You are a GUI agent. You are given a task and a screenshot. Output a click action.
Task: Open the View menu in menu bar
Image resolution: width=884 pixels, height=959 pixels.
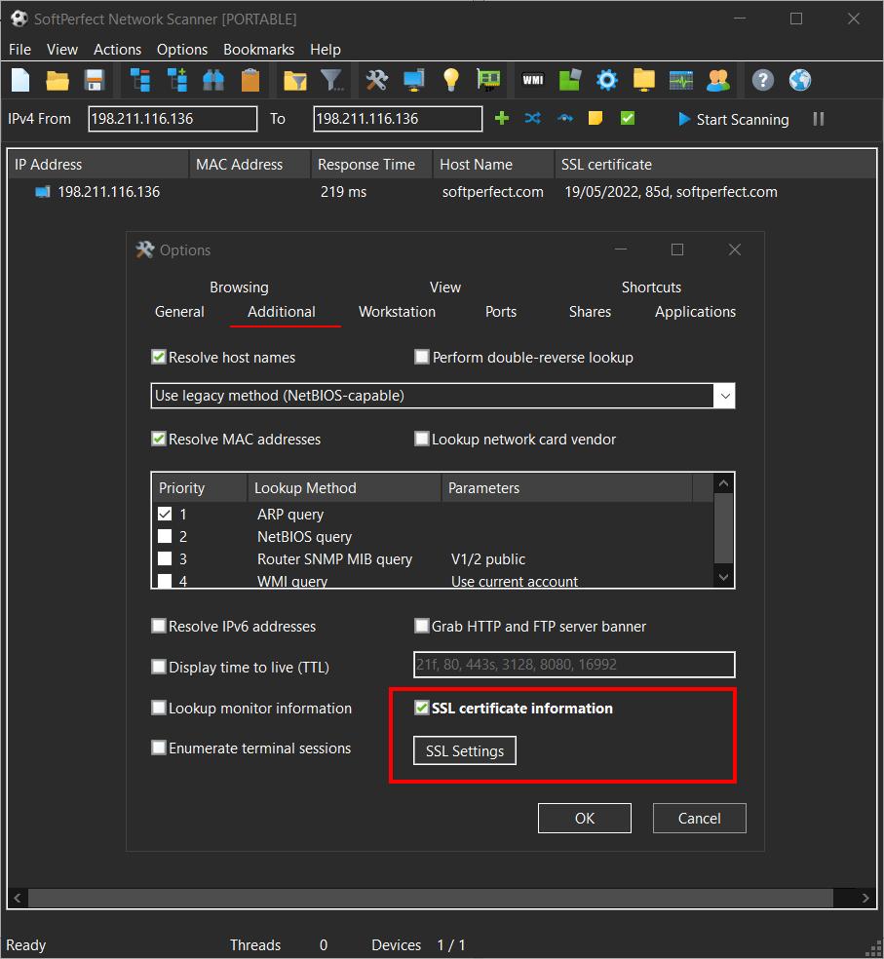tap(62, 50)
